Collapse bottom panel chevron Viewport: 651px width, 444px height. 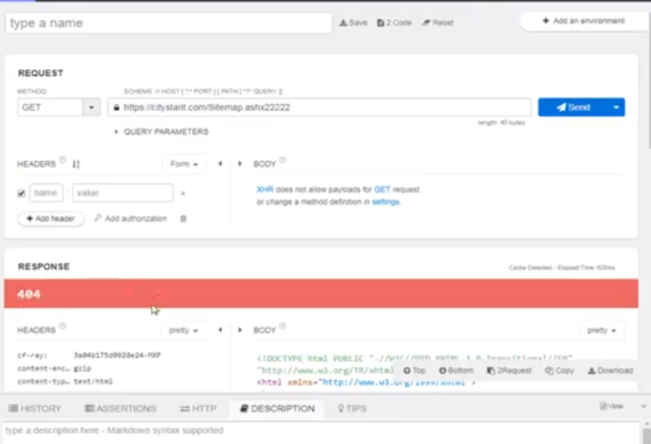(x=644, y=406)
